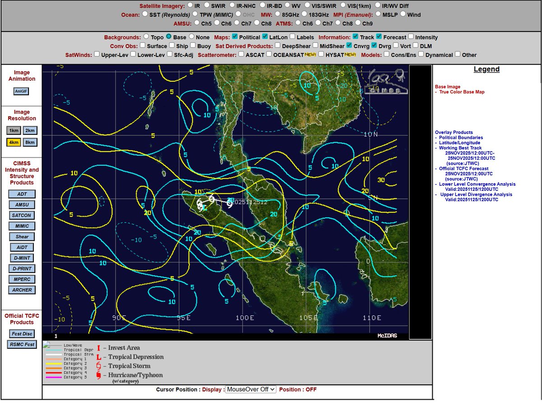Open the MIMIC product page
This screenshot has height=406, width=542.
[21, 226]
